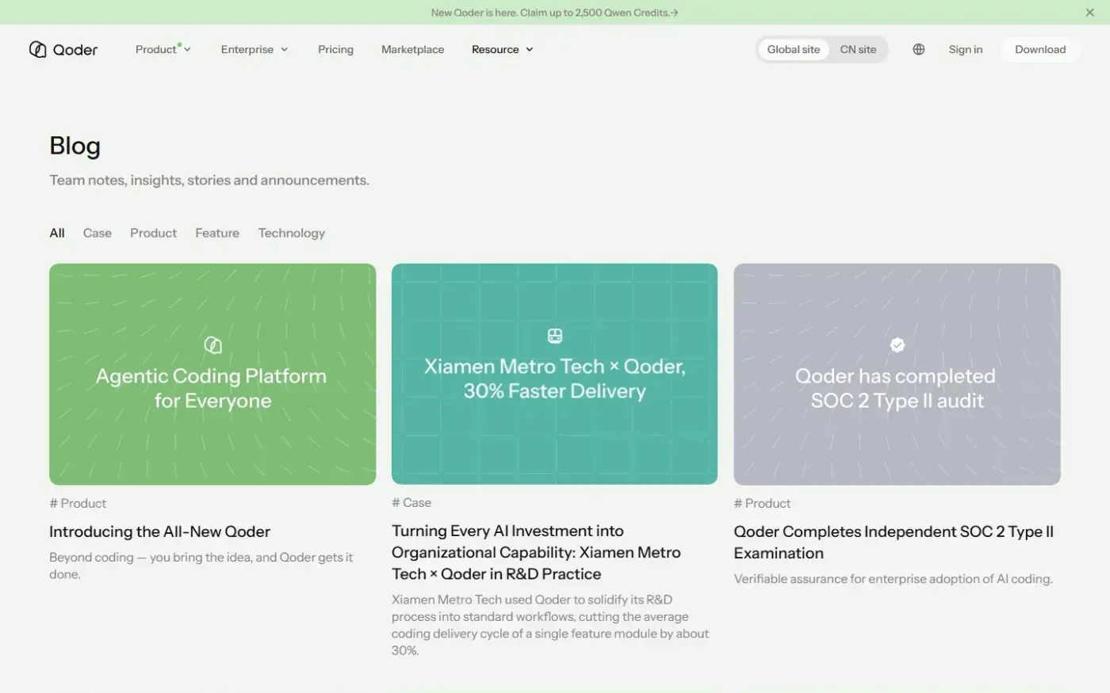Filter blog posts by Product

coord(153,233)
